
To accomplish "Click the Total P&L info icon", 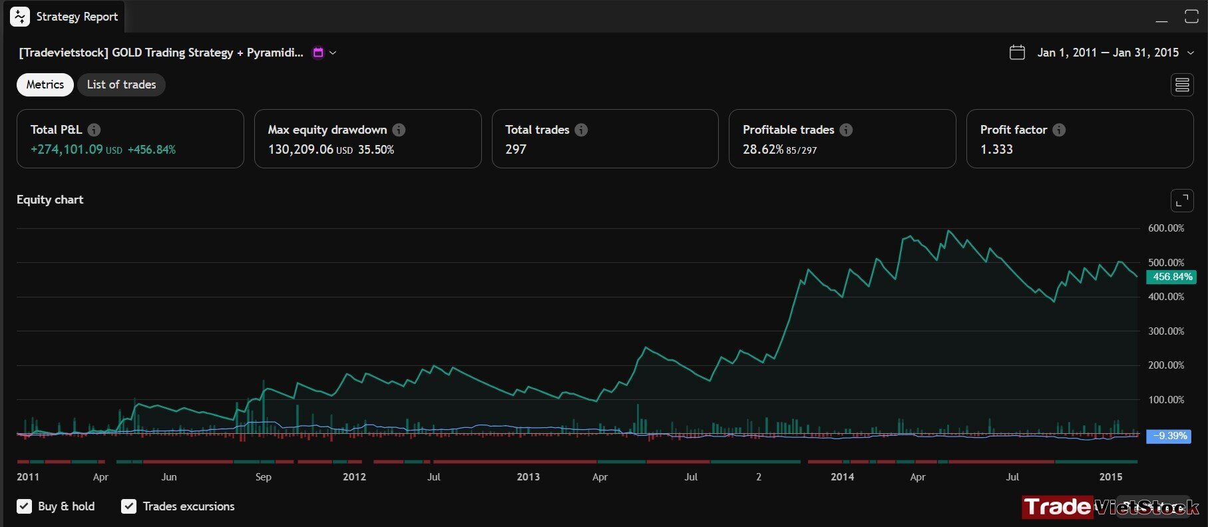I will 94,130.
